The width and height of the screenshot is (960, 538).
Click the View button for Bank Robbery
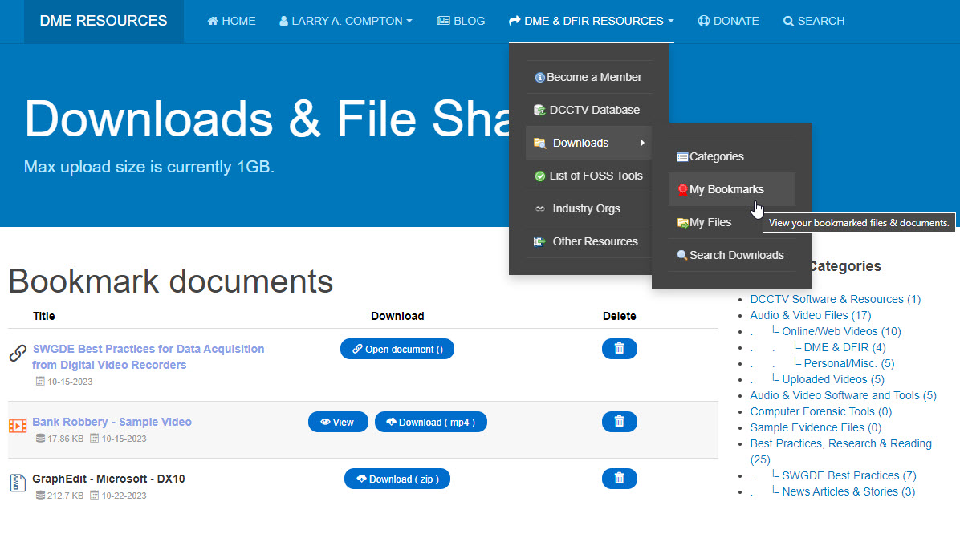click(338, 423)
